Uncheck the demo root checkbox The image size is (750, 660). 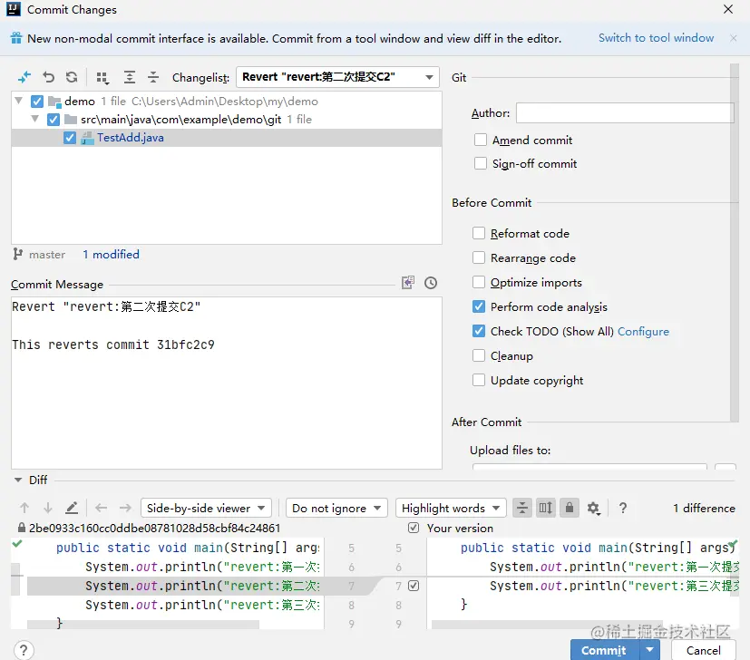[37, 102]
